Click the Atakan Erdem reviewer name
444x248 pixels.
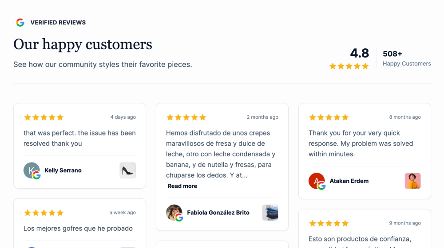click(x=349, y=181)
